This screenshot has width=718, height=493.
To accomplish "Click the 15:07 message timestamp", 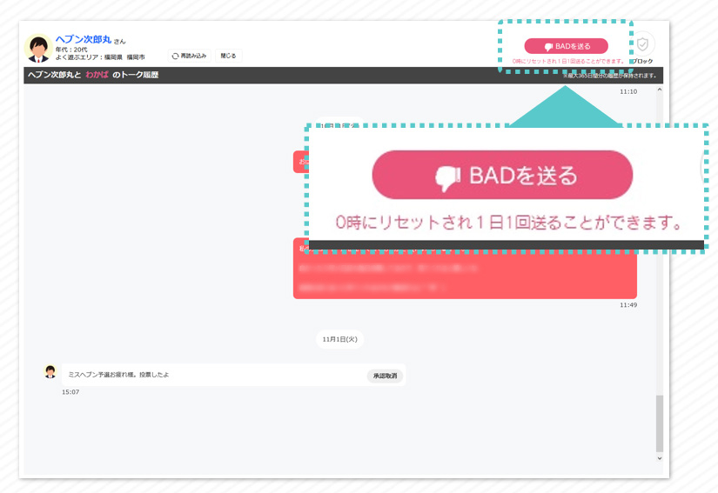I will 70,392.
